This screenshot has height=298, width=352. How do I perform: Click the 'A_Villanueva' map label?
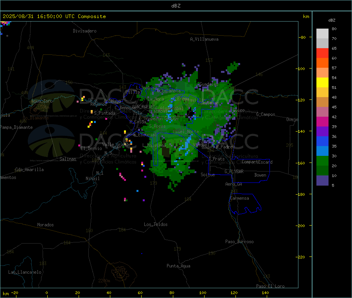204,39
